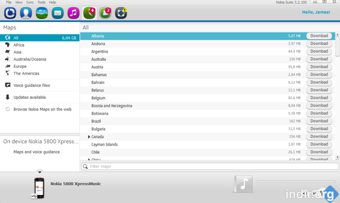Download the Brazil map
This screenshot has height=203, width=340.
(319, 121)
